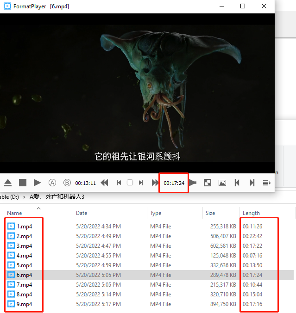Screen dimensions: 296x313
Task: Fast forward with double right arrows
Action: click(x=155, y=183)
